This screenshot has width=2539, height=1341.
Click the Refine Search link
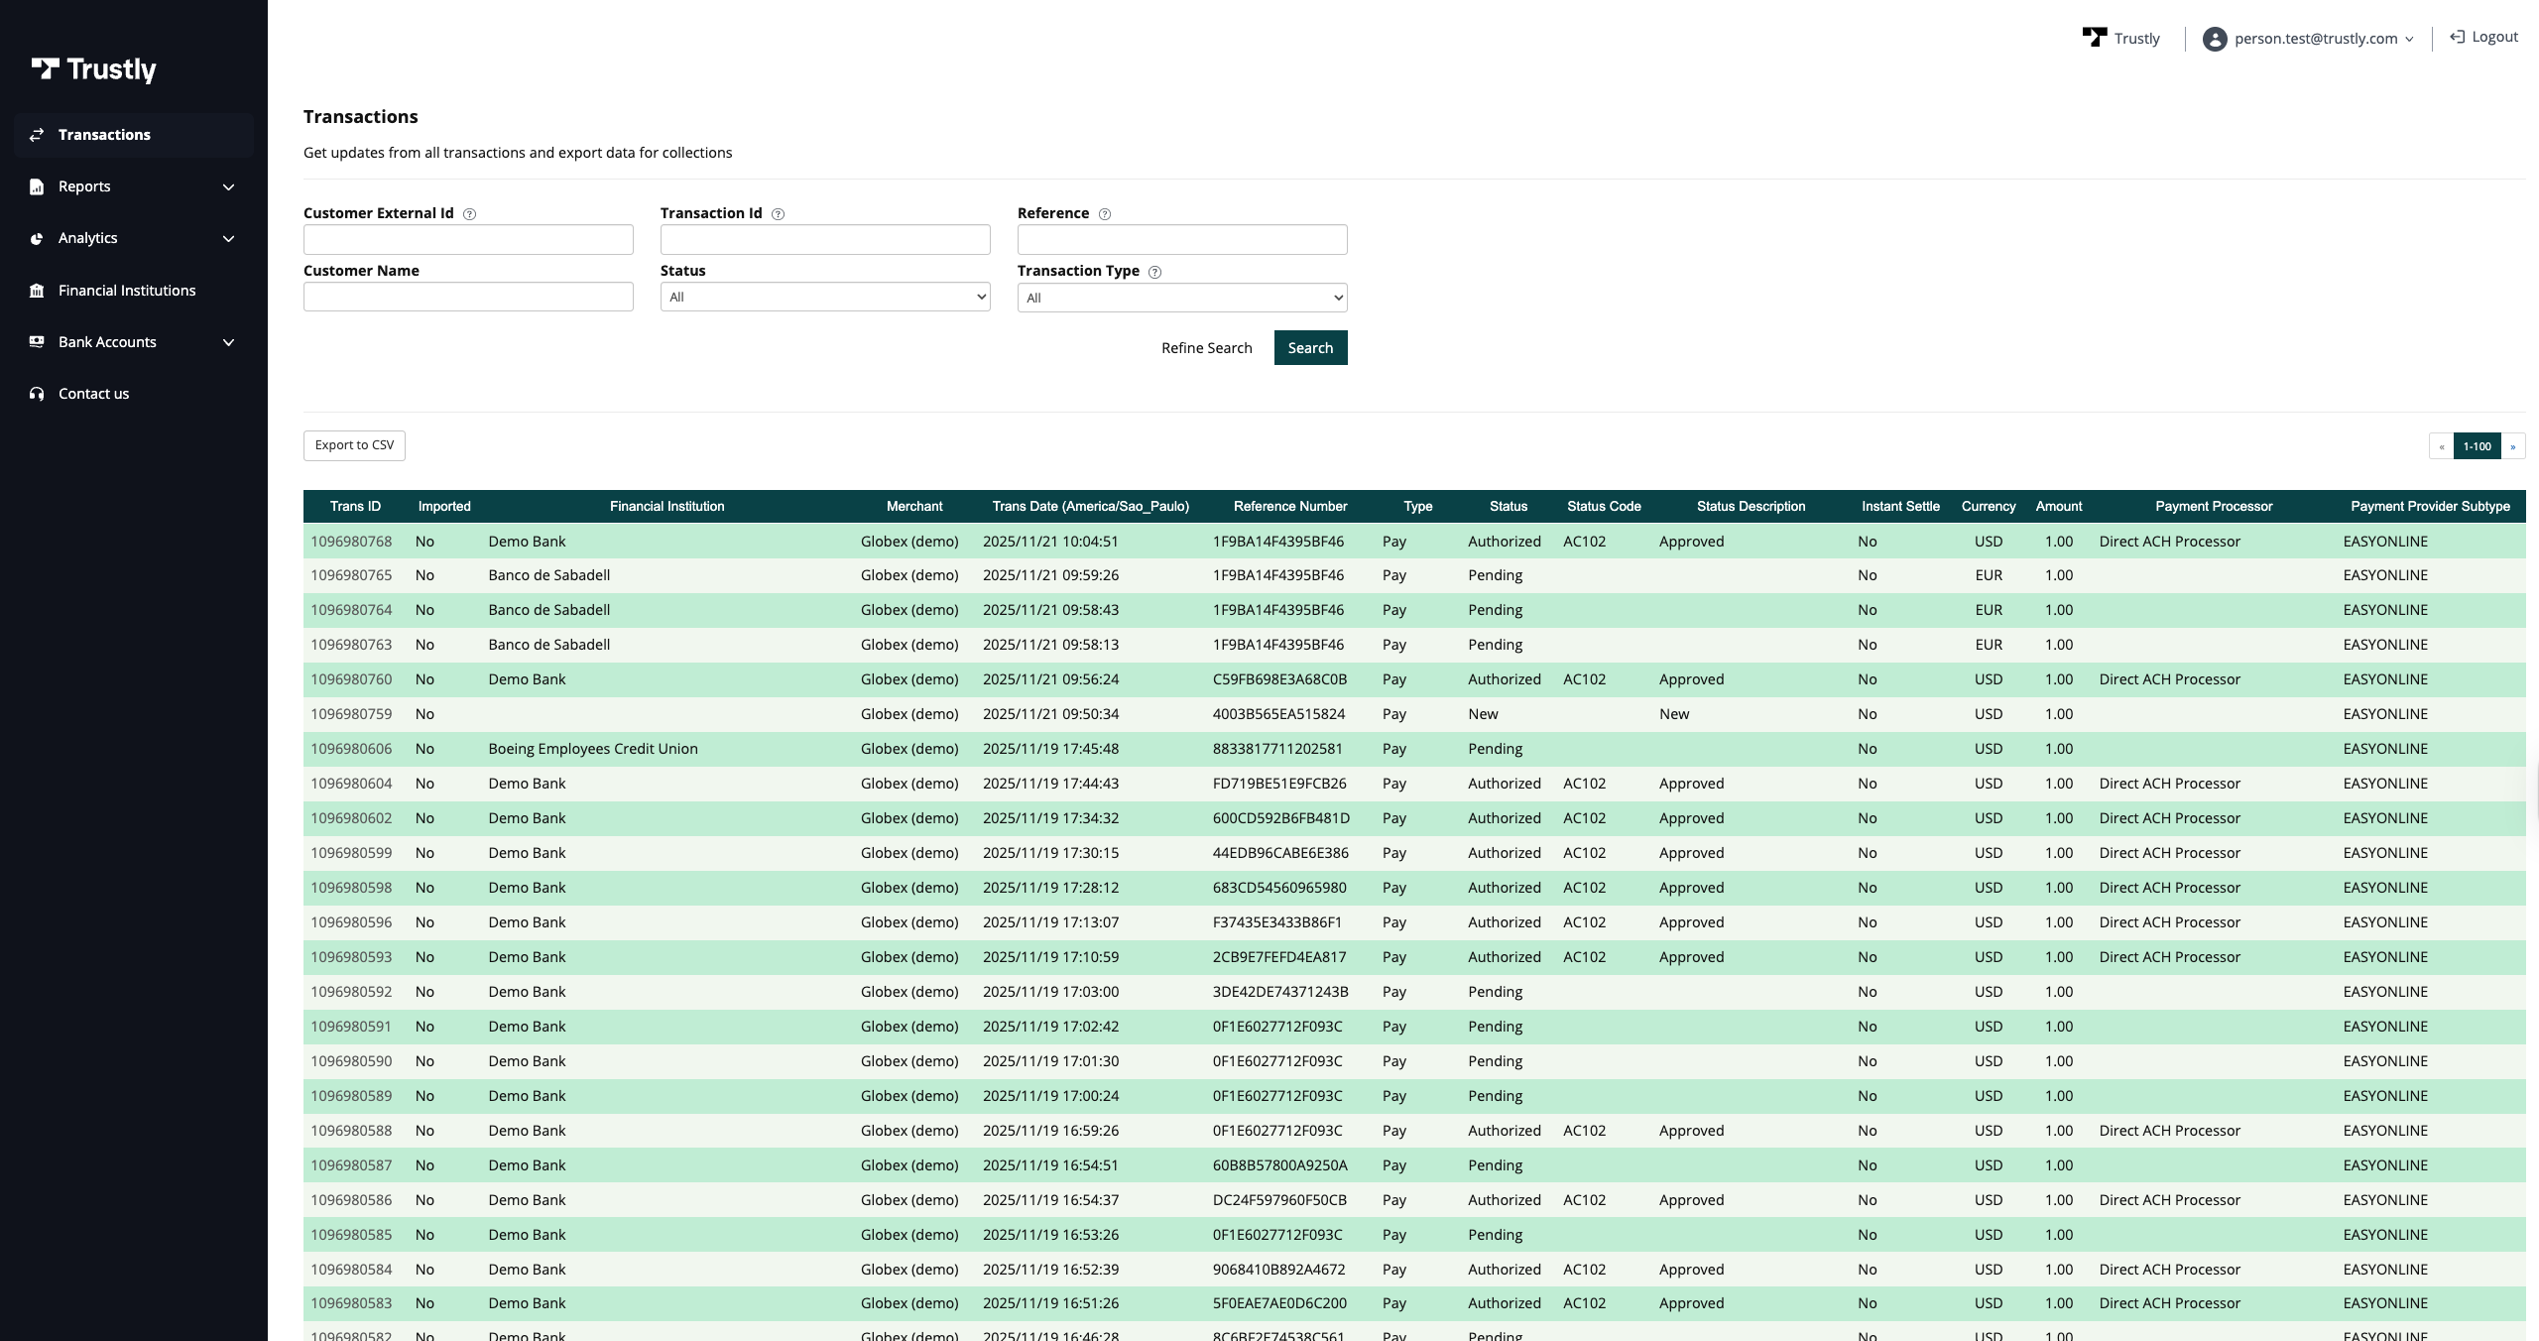(x=1206, y=348)
